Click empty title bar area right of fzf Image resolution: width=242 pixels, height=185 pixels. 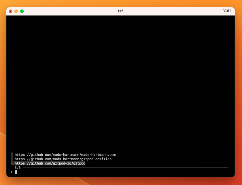[x=173, y=11]
